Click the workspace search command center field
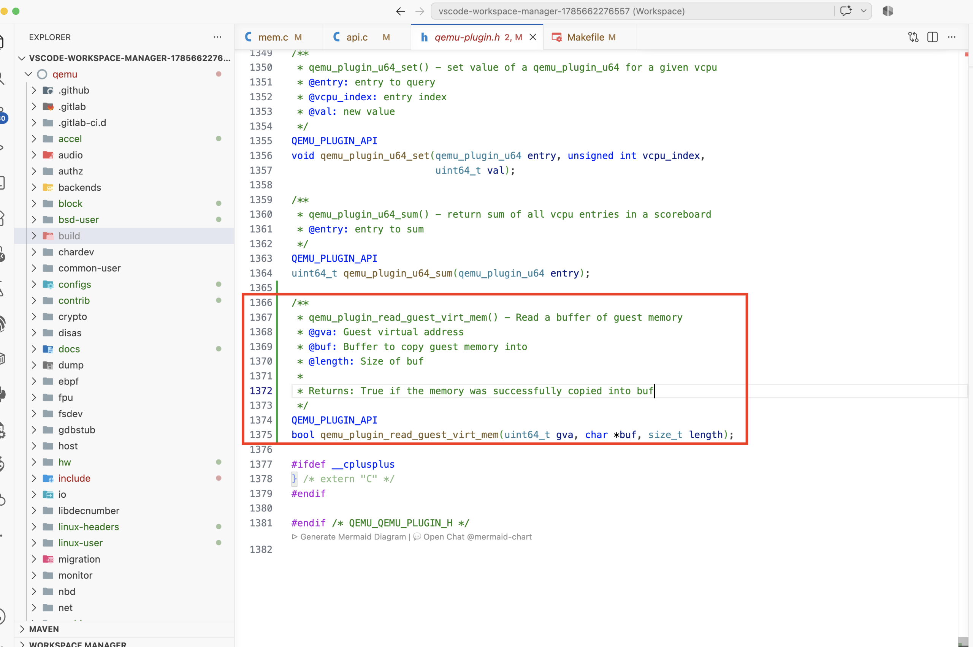973x647 pixels. click(x=632, y=11)
